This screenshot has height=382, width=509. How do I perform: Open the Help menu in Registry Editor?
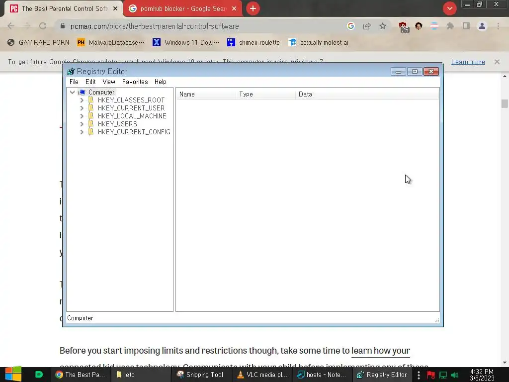click(160, 82)
